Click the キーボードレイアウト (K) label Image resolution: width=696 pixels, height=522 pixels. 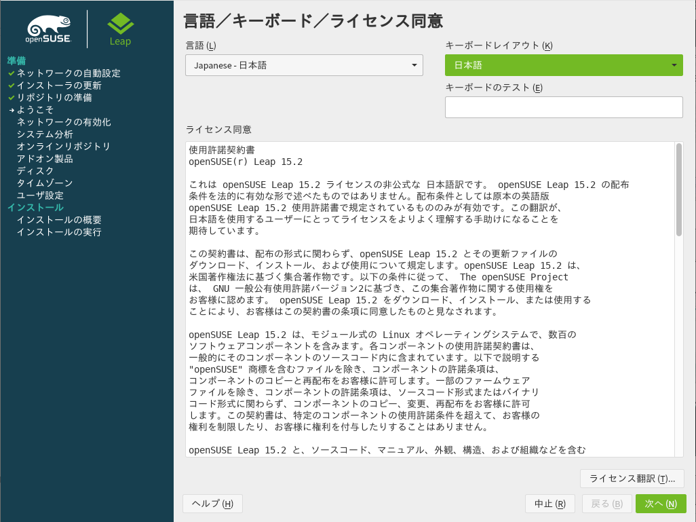tap(499, 45)
